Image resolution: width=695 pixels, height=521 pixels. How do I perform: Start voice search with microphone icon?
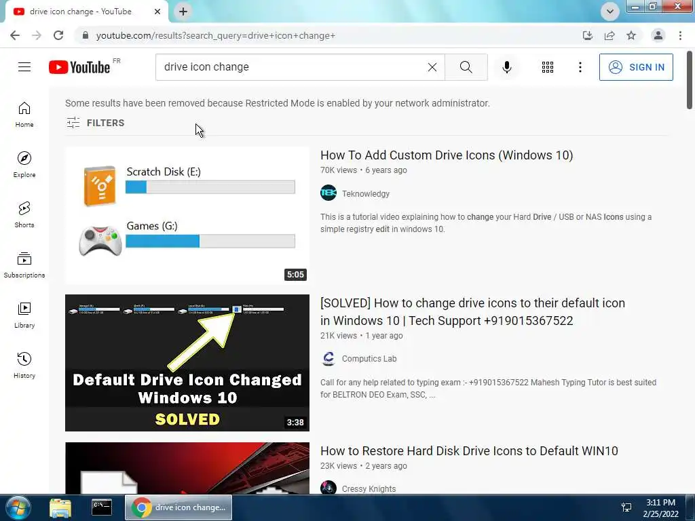tap(507, 67)
